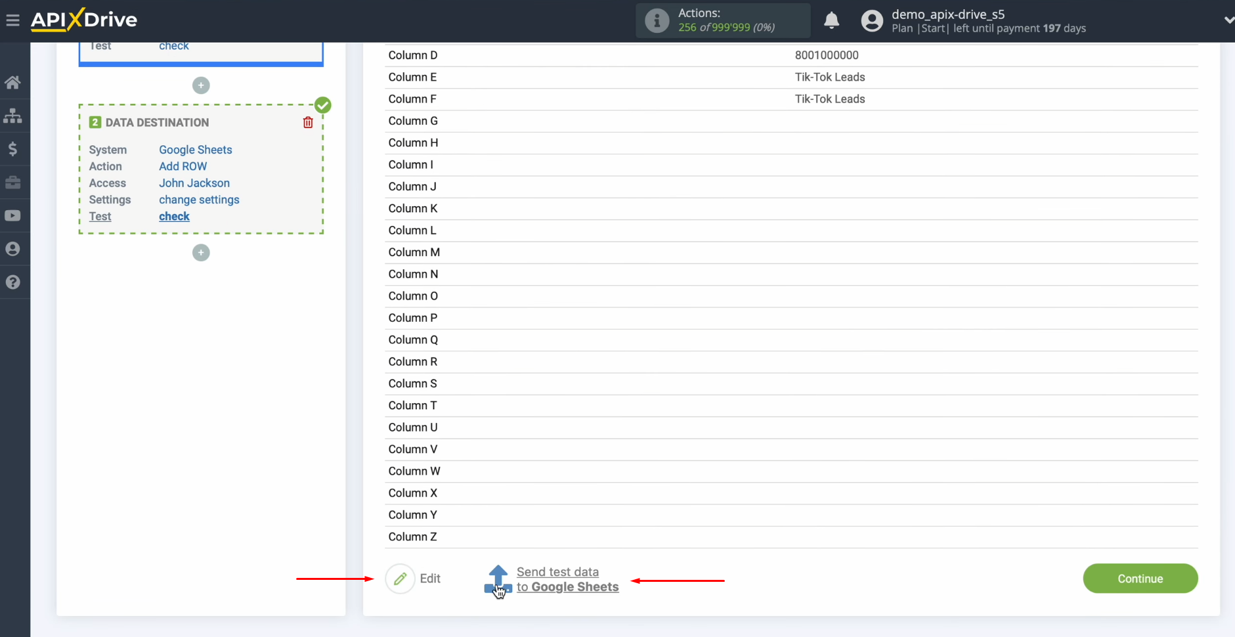The width and height of the screenshot is (1235, 637).
Task: Open help via the question mark icon
Action: [13, 282]
